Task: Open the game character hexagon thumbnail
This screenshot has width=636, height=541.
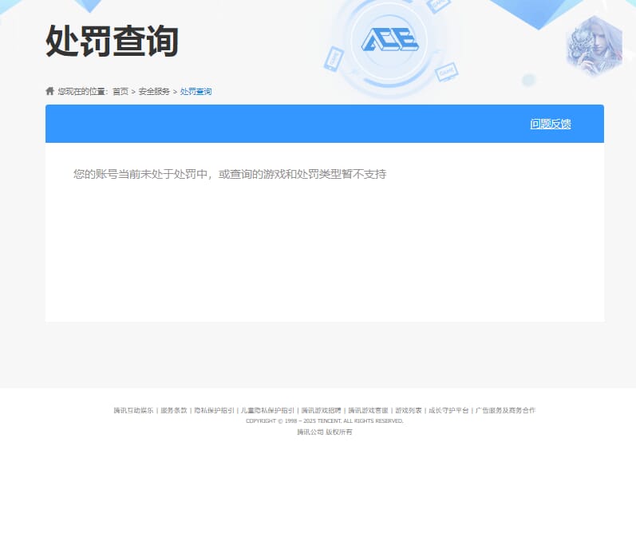Action: 595,45
